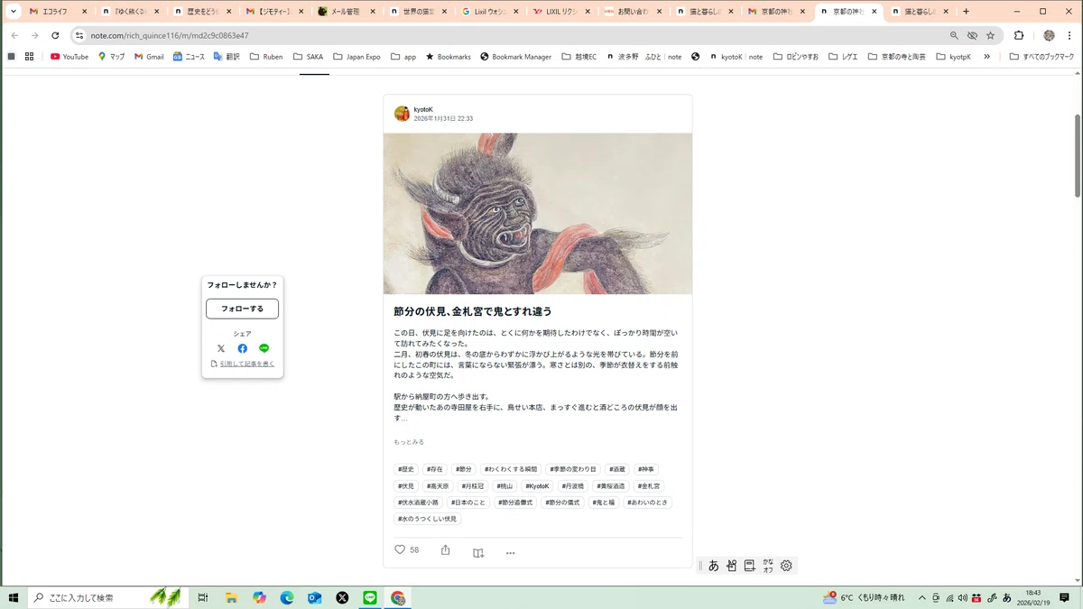Click the 引用して記事を書く link
Viewport: 1083px width, 609px height.
[x=247, y=364]
